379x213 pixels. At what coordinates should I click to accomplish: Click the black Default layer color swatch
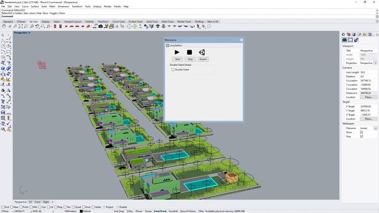click(82, 211)
